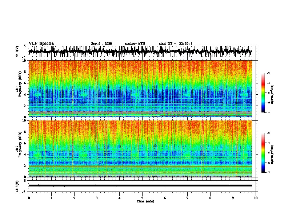Screen dimensions: 288x222
Task: Click the "station=ATH" header label
Action: (135, 44)
